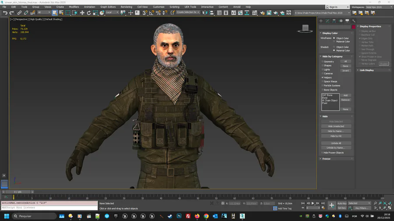Open the Local reference coordinate dropdown

pyautogui.click(x=112, y=12)
